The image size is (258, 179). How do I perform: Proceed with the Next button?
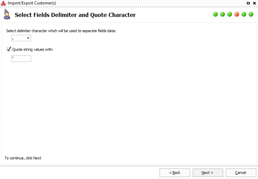coord(208,173)
